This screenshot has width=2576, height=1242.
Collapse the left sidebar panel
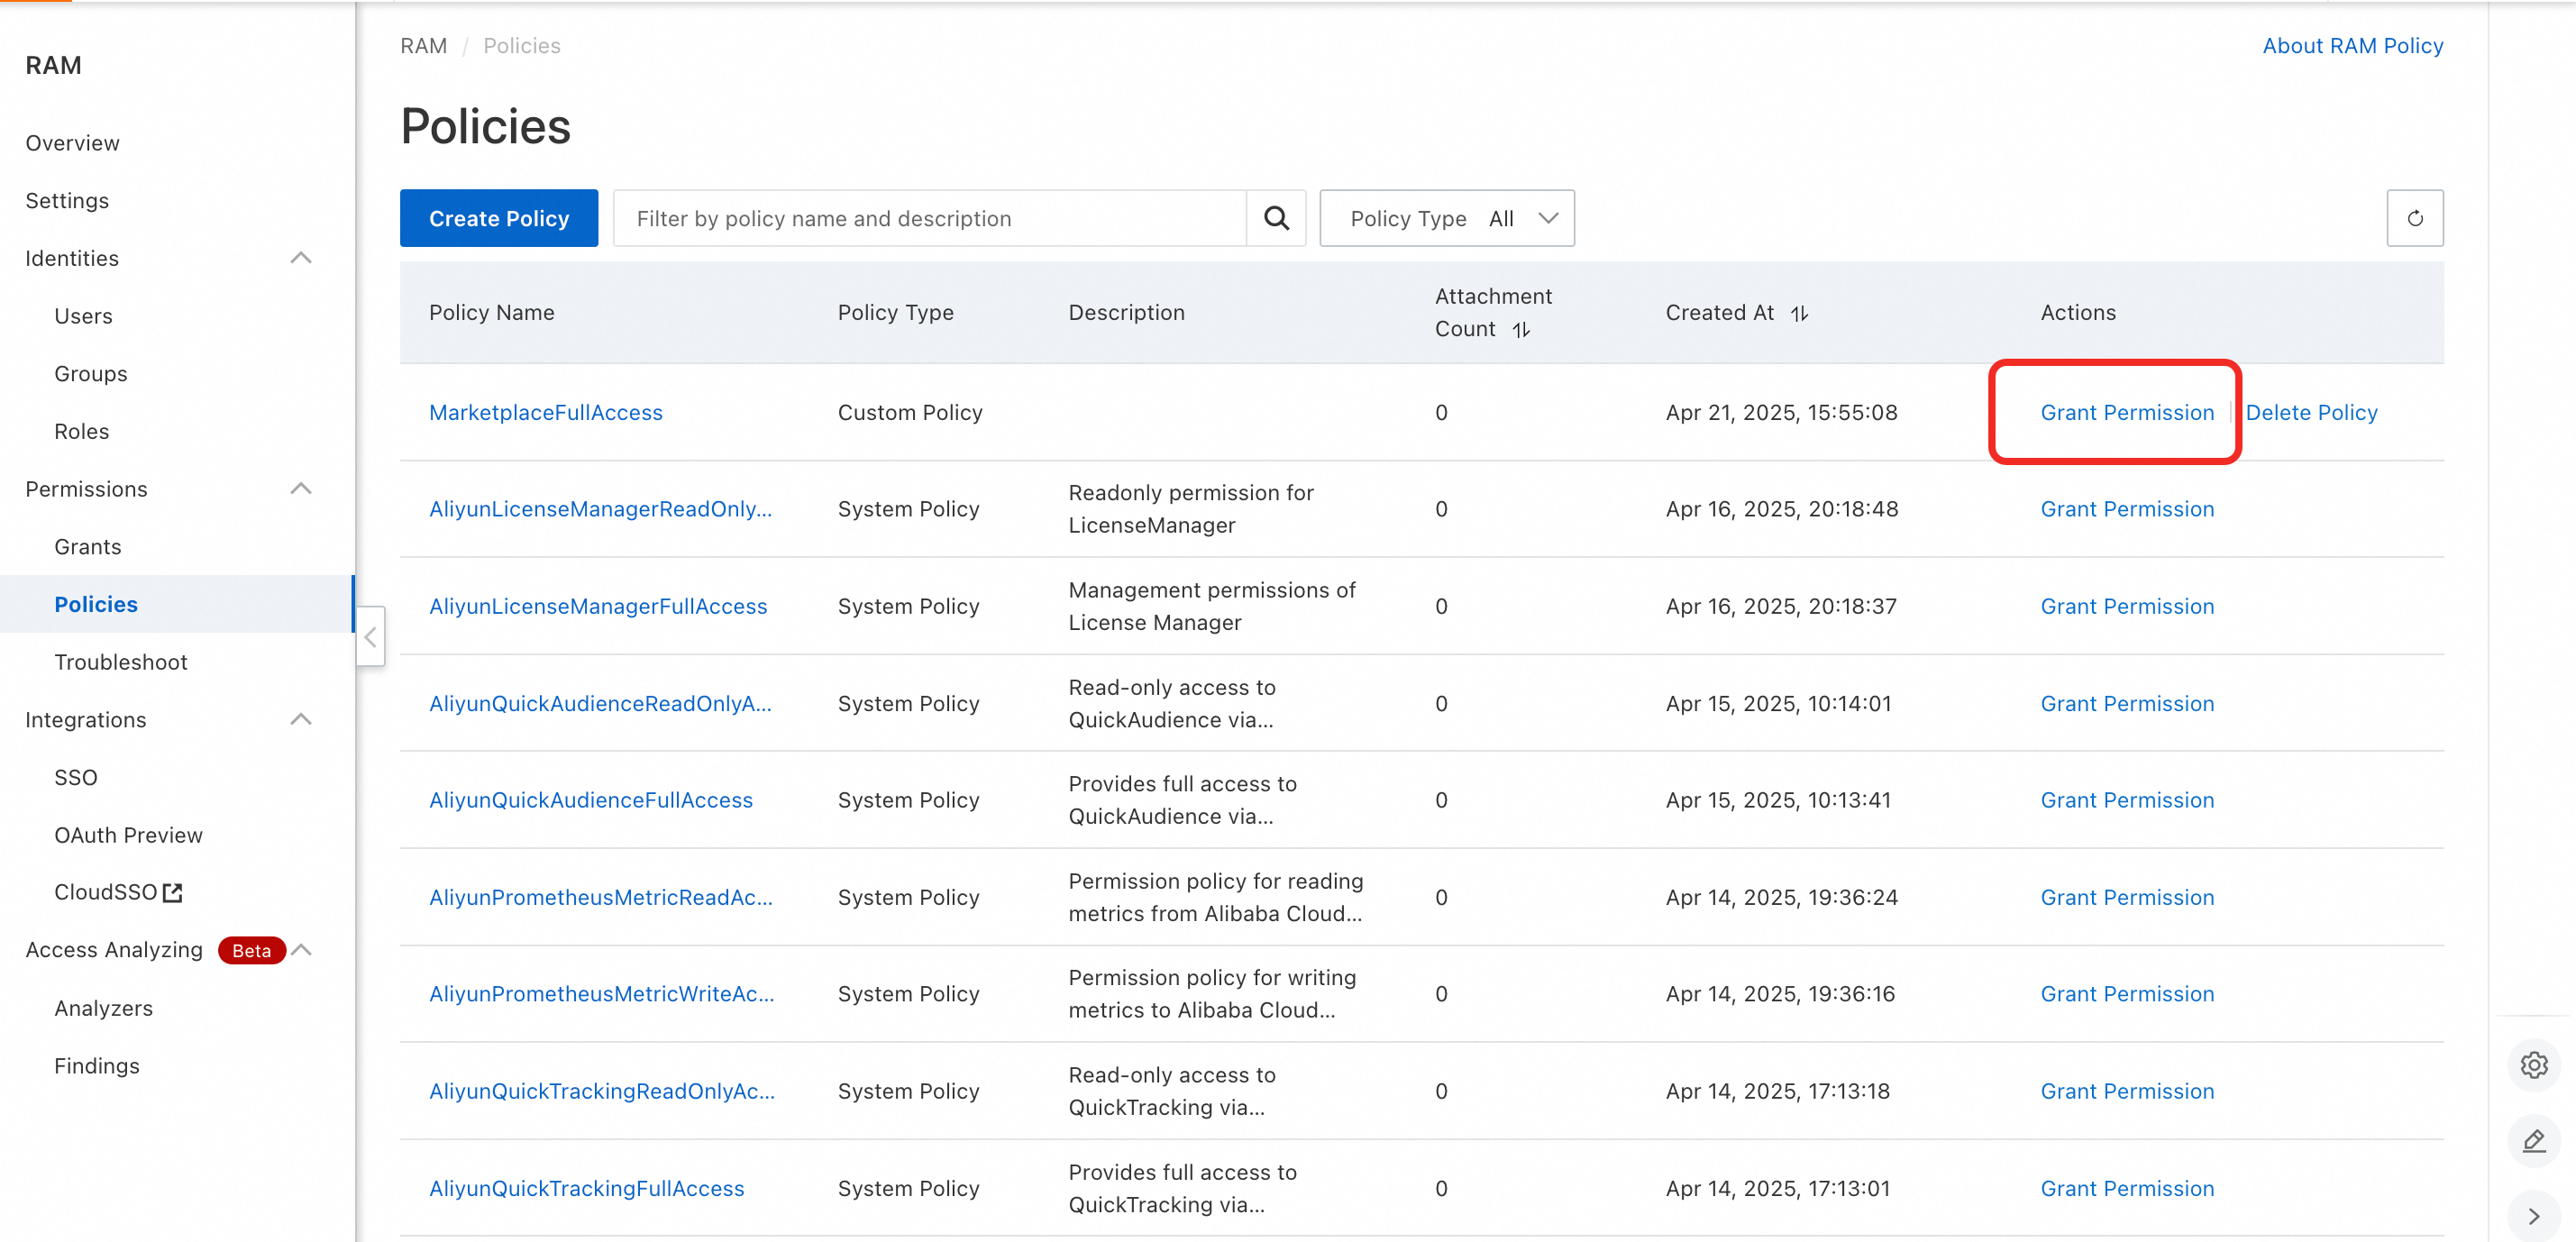click(371, 636)
